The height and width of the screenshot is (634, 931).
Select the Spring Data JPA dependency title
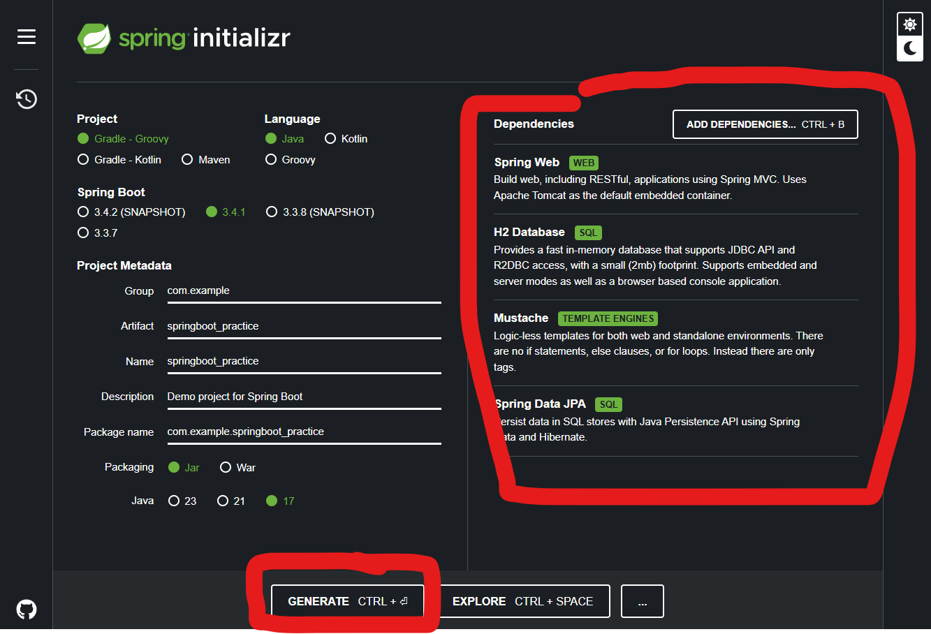tap(540, 404)
